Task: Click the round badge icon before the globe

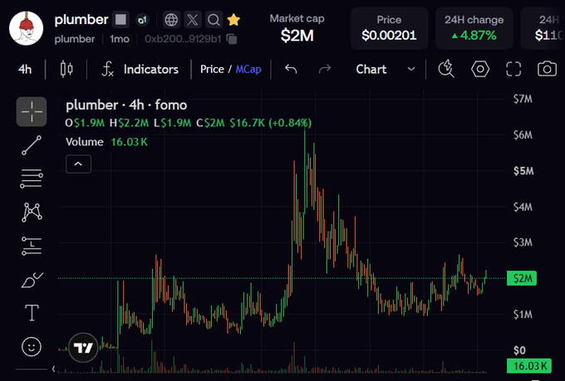Action: (x=142, y=20)
